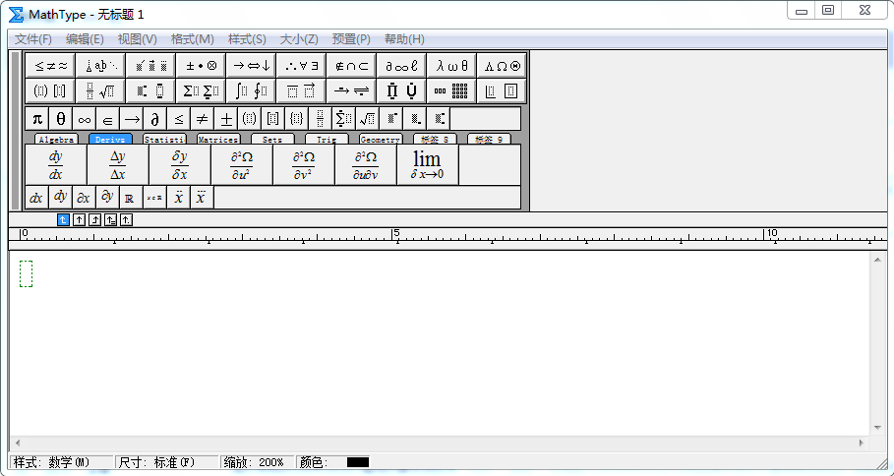
Task: Insert the partial derivative symbol from small bar
Action: (x=154, y=119)
